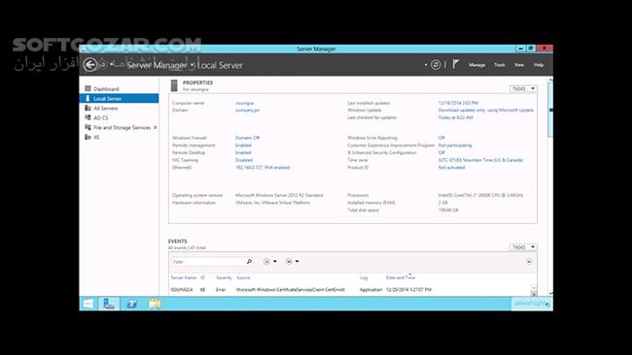Click the computer name link
This screenshot has width=632, height=355.
pos(244,103)
